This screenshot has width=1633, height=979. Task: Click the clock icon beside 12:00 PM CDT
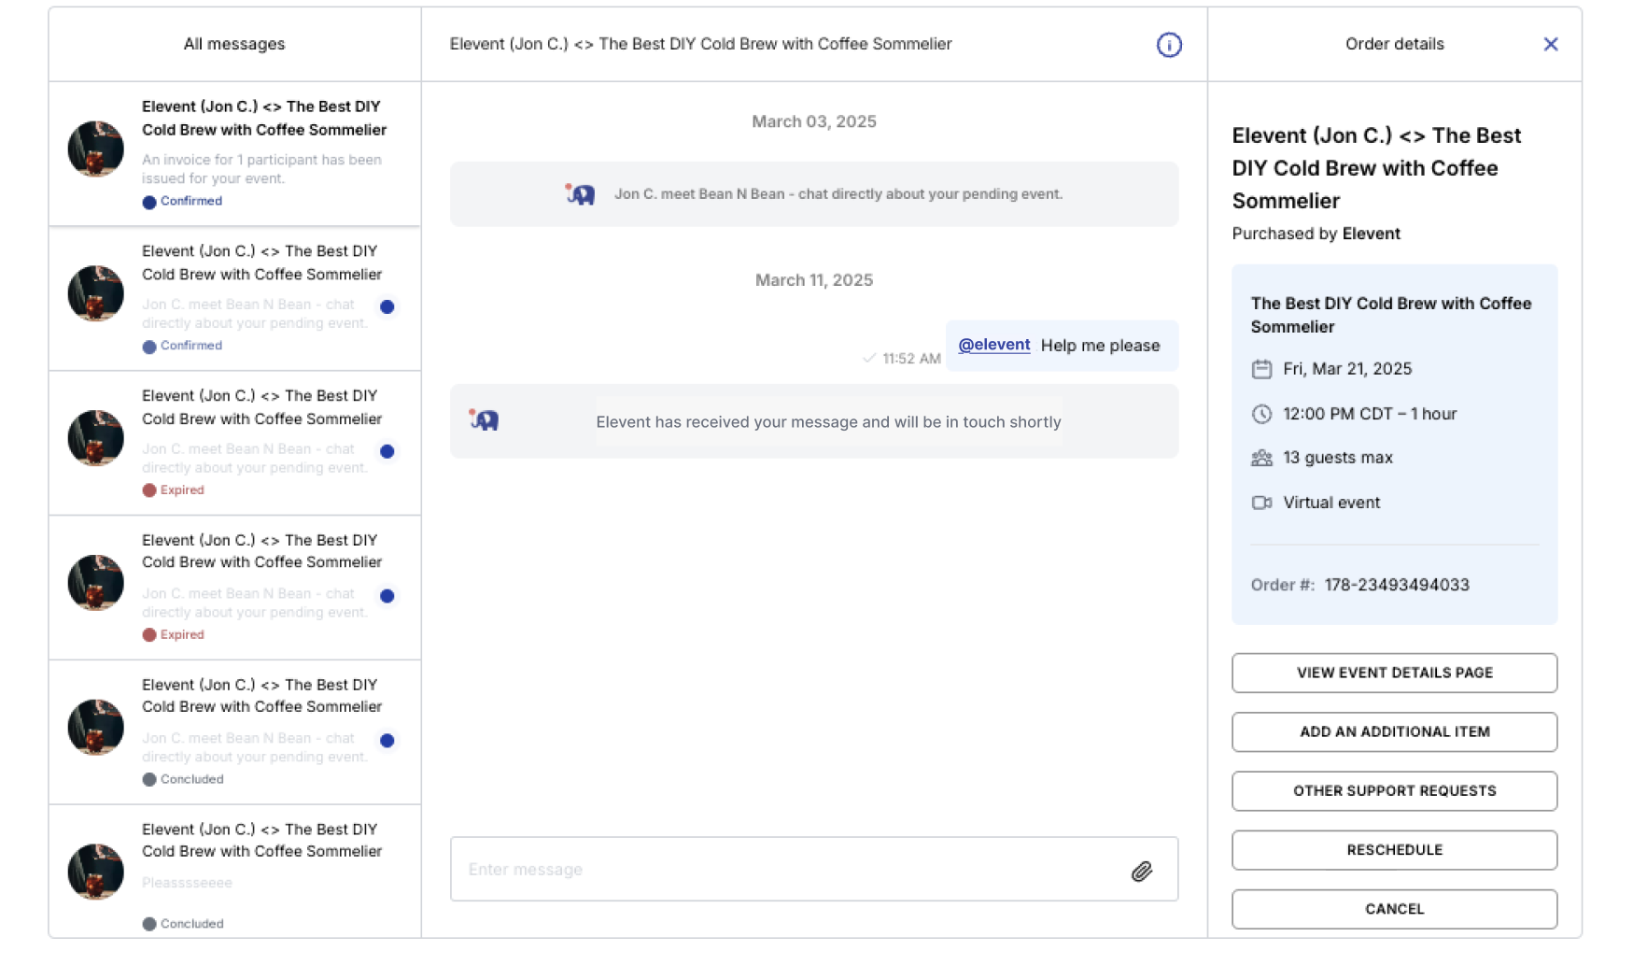coord(1260,414)
